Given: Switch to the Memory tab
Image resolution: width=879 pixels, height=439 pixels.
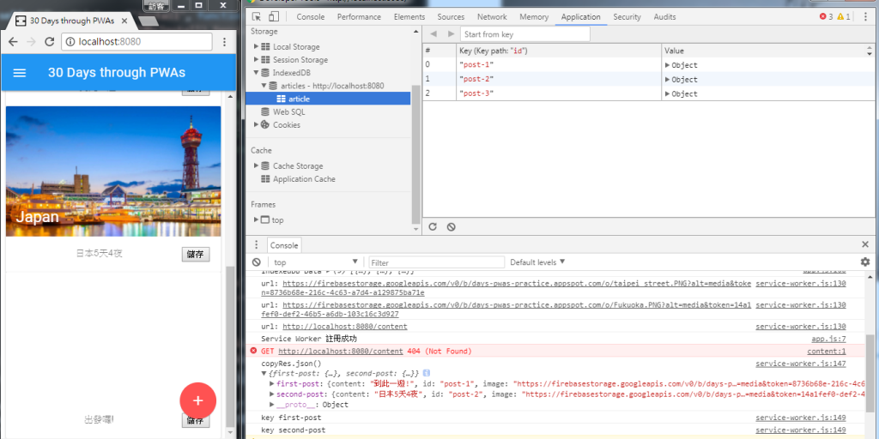Looking at the screenshot, I should click(x=534, y=17).
